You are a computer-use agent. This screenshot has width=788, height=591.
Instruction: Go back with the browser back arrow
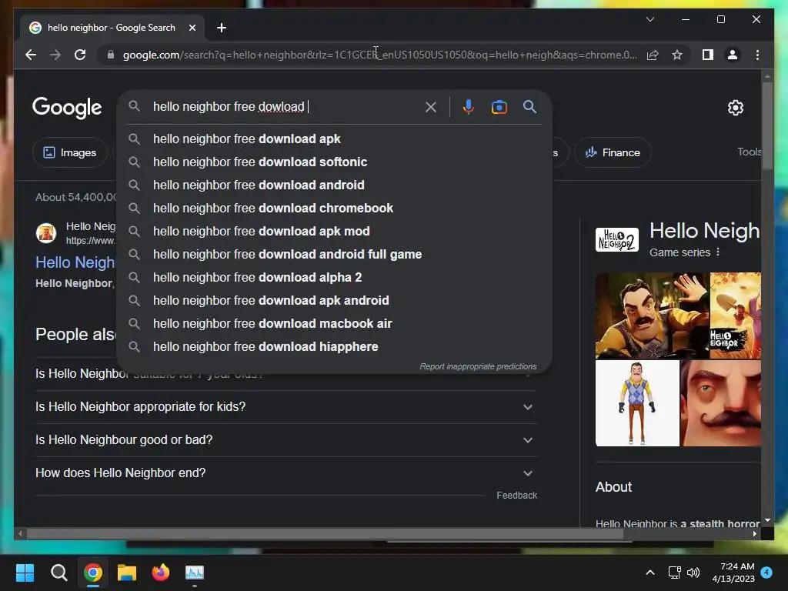pos(31,55)
